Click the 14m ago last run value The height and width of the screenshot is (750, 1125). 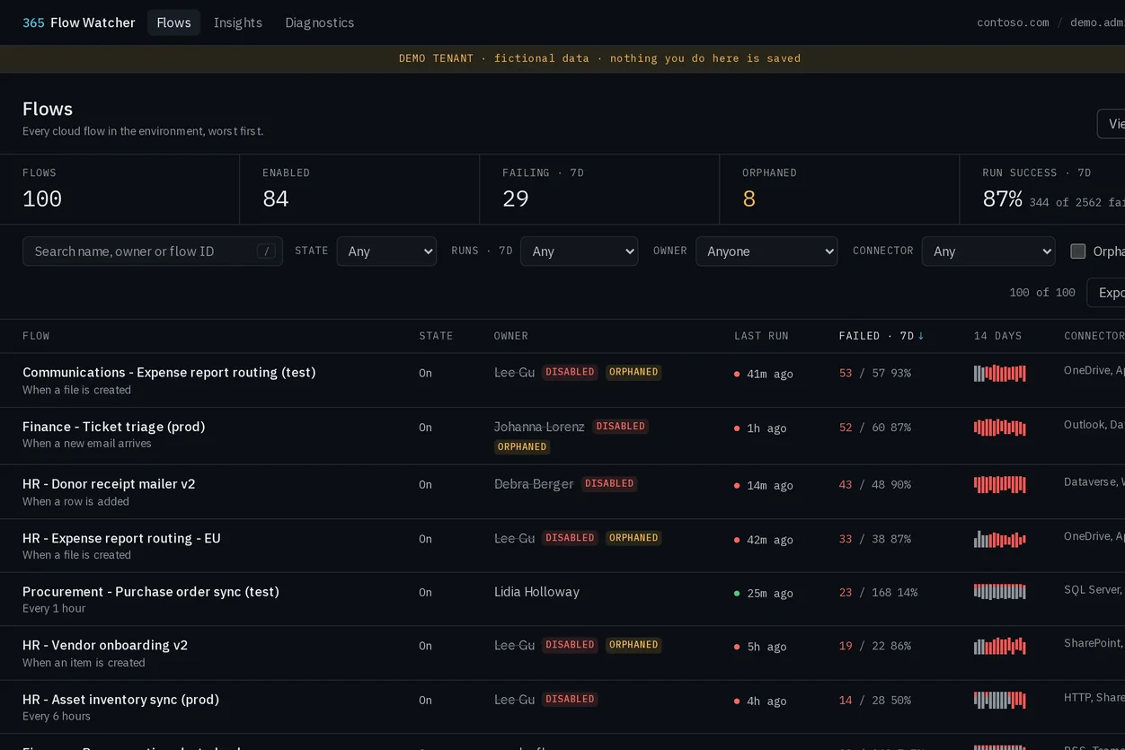tap(770, 485)
